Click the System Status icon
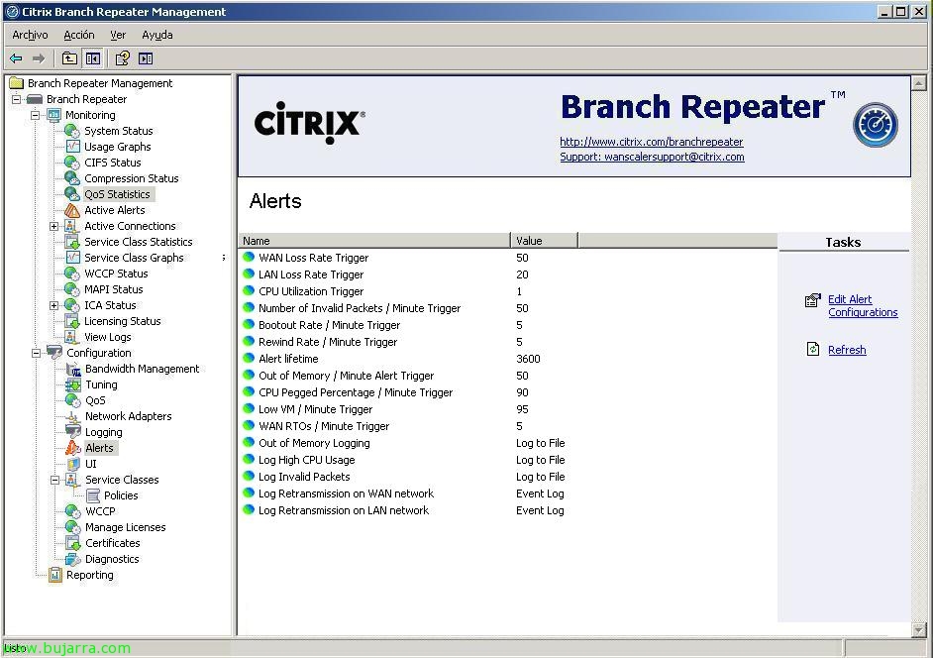The width and height of the screenshot is (933, 658). pyautogui.click(x=72, y=131)
